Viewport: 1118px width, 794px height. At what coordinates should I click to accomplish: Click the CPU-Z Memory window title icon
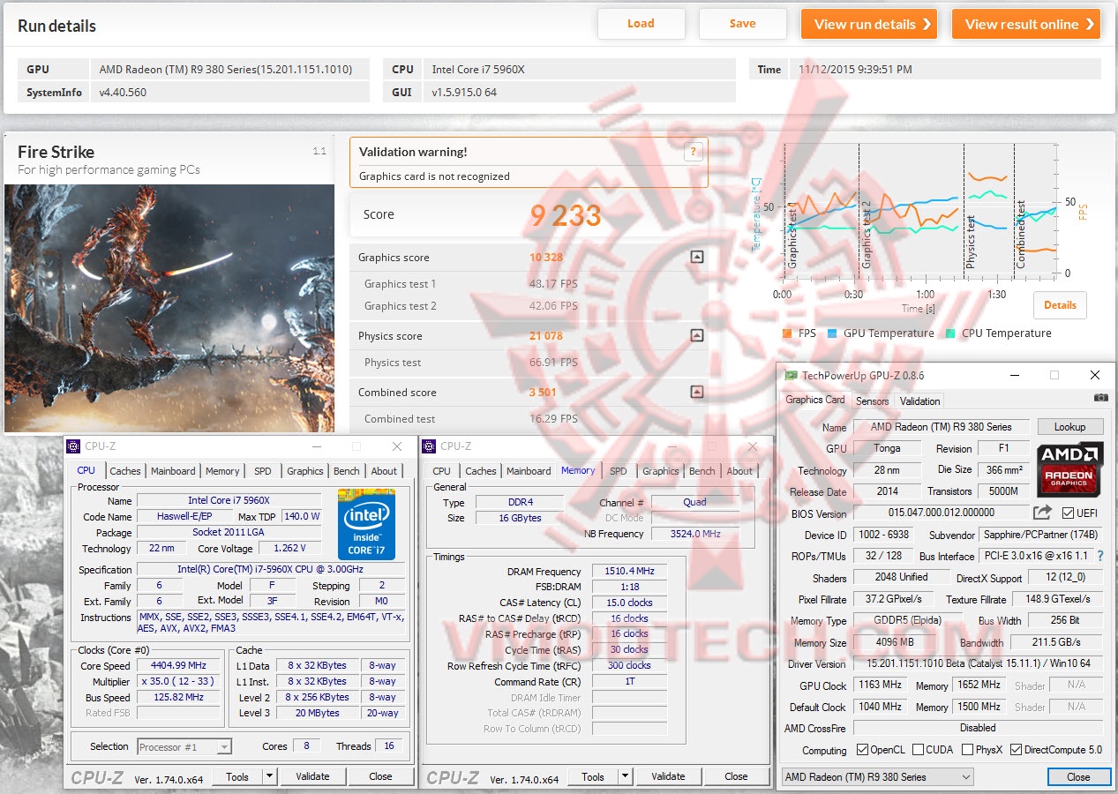(430, 446)
